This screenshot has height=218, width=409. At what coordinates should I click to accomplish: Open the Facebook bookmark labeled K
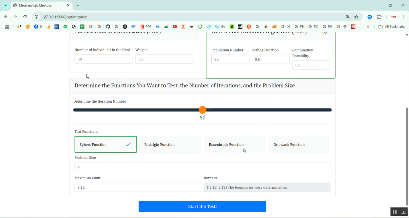coord(38,27)
